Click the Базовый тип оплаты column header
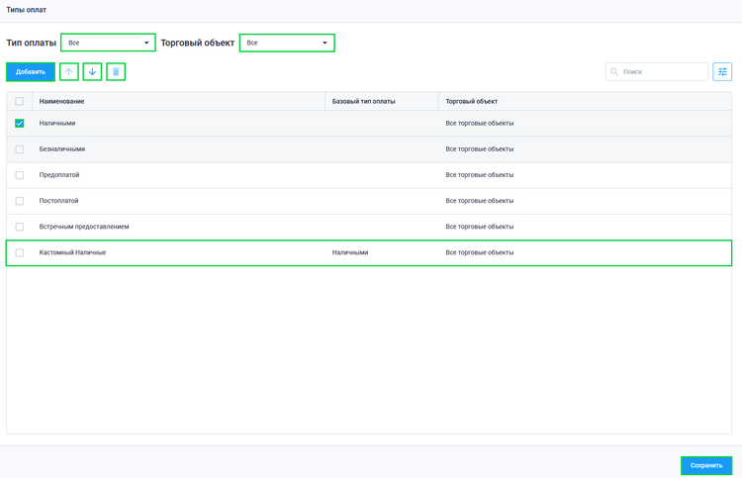742x478 pixels. pos(363,101)
